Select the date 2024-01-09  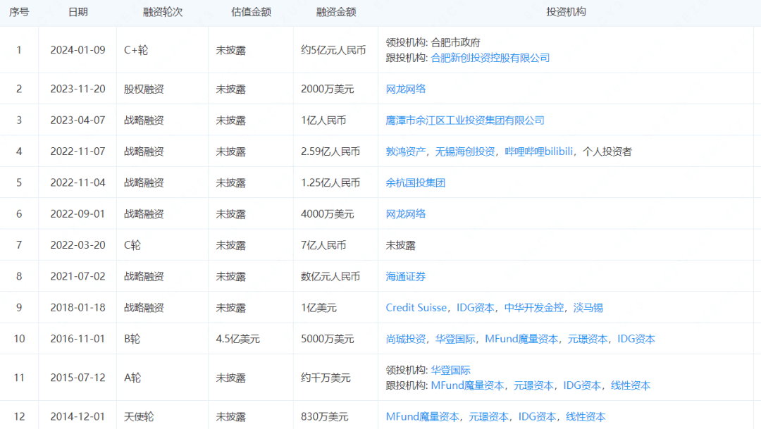pyautogui.click(x=78, y=50)
